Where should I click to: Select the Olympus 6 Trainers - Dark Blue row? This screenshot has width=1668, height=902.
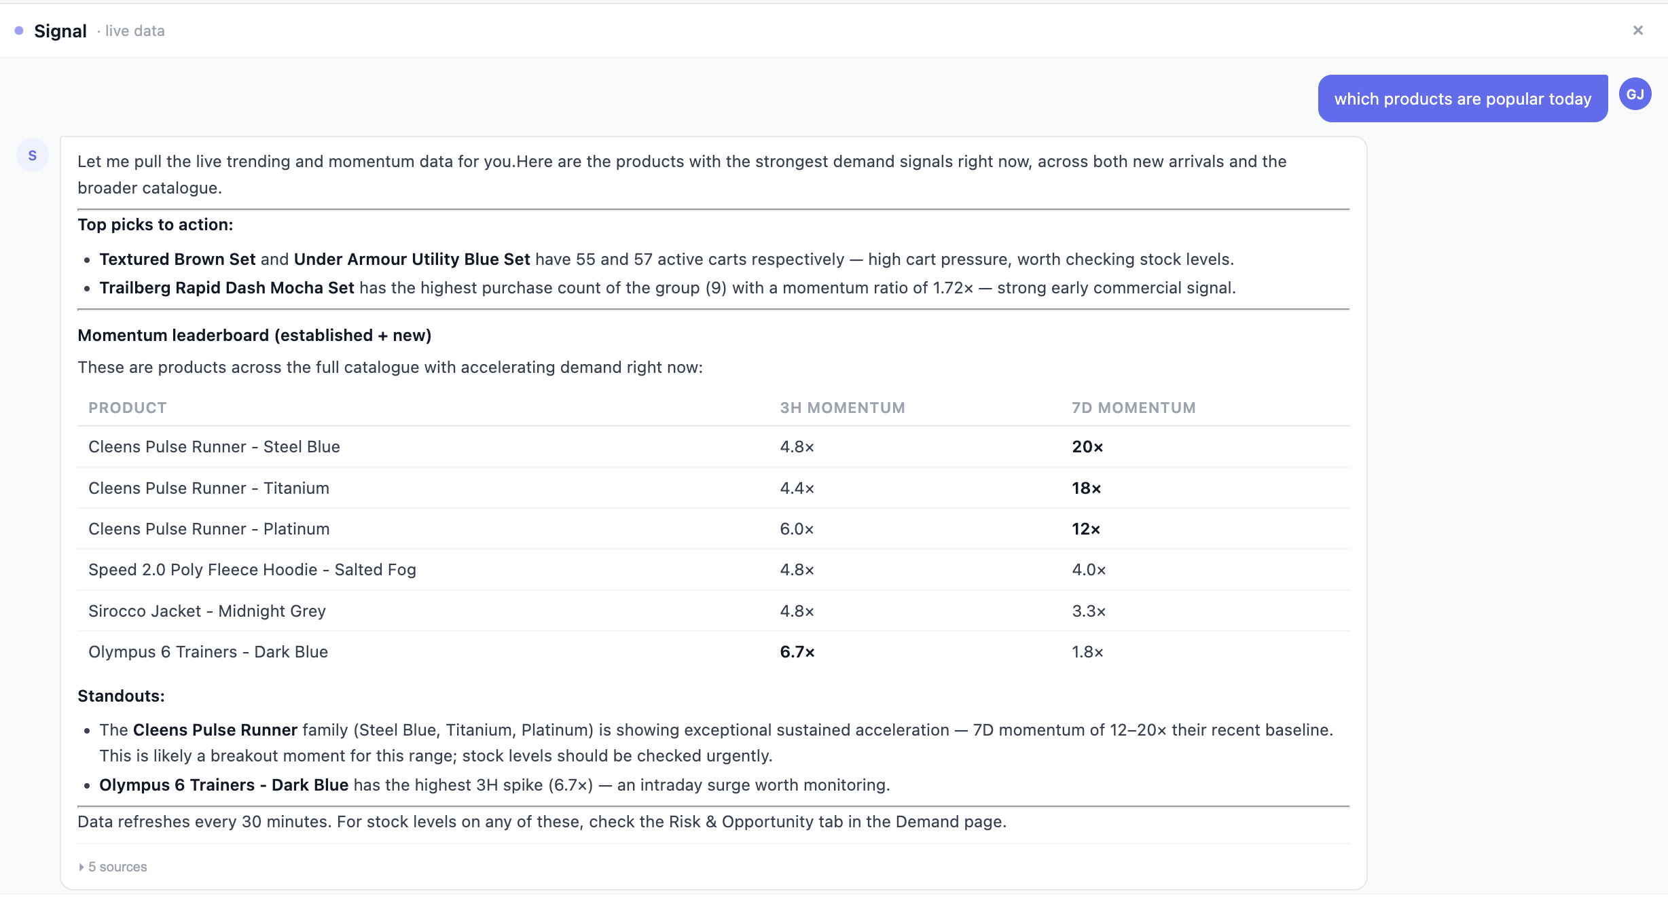tap(208, 651)
